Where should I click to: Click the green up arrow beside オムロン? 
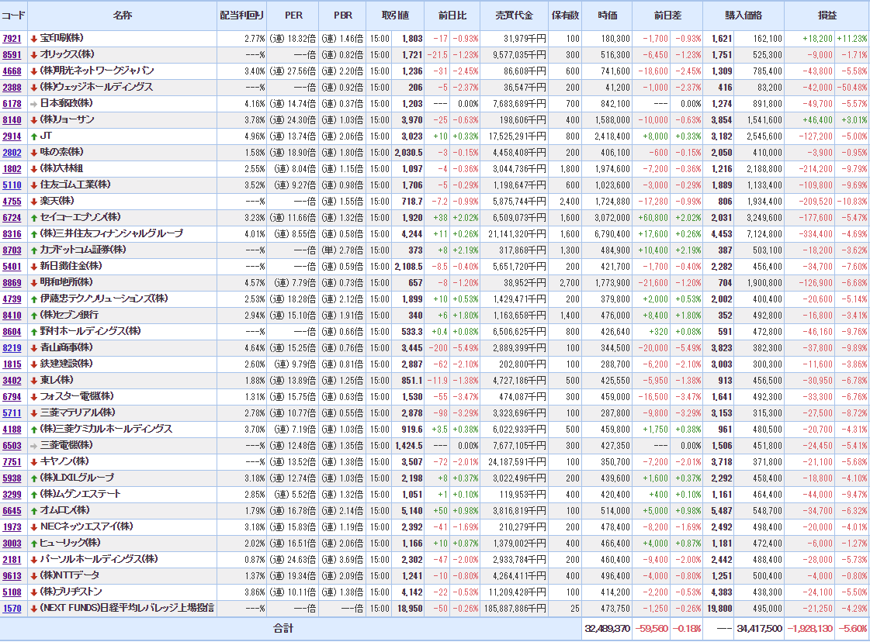point(33,510)
